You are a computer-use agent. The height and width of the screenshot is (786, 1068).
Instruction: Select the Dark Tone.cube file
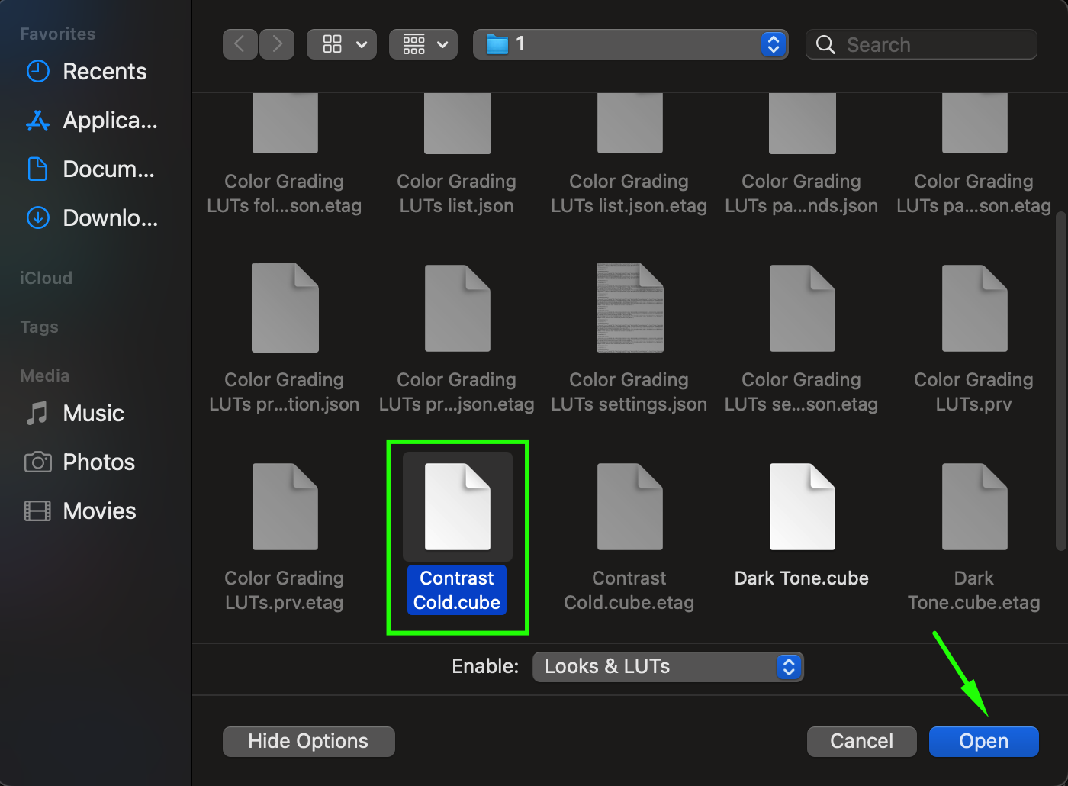tap(802, 507)
